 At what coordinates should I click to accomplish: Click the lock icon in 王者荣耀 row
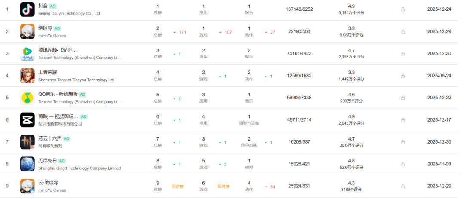(x=403, y=76)
